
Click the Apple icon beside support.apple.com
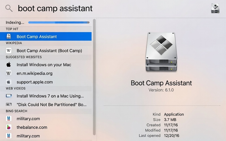(9, 82)
